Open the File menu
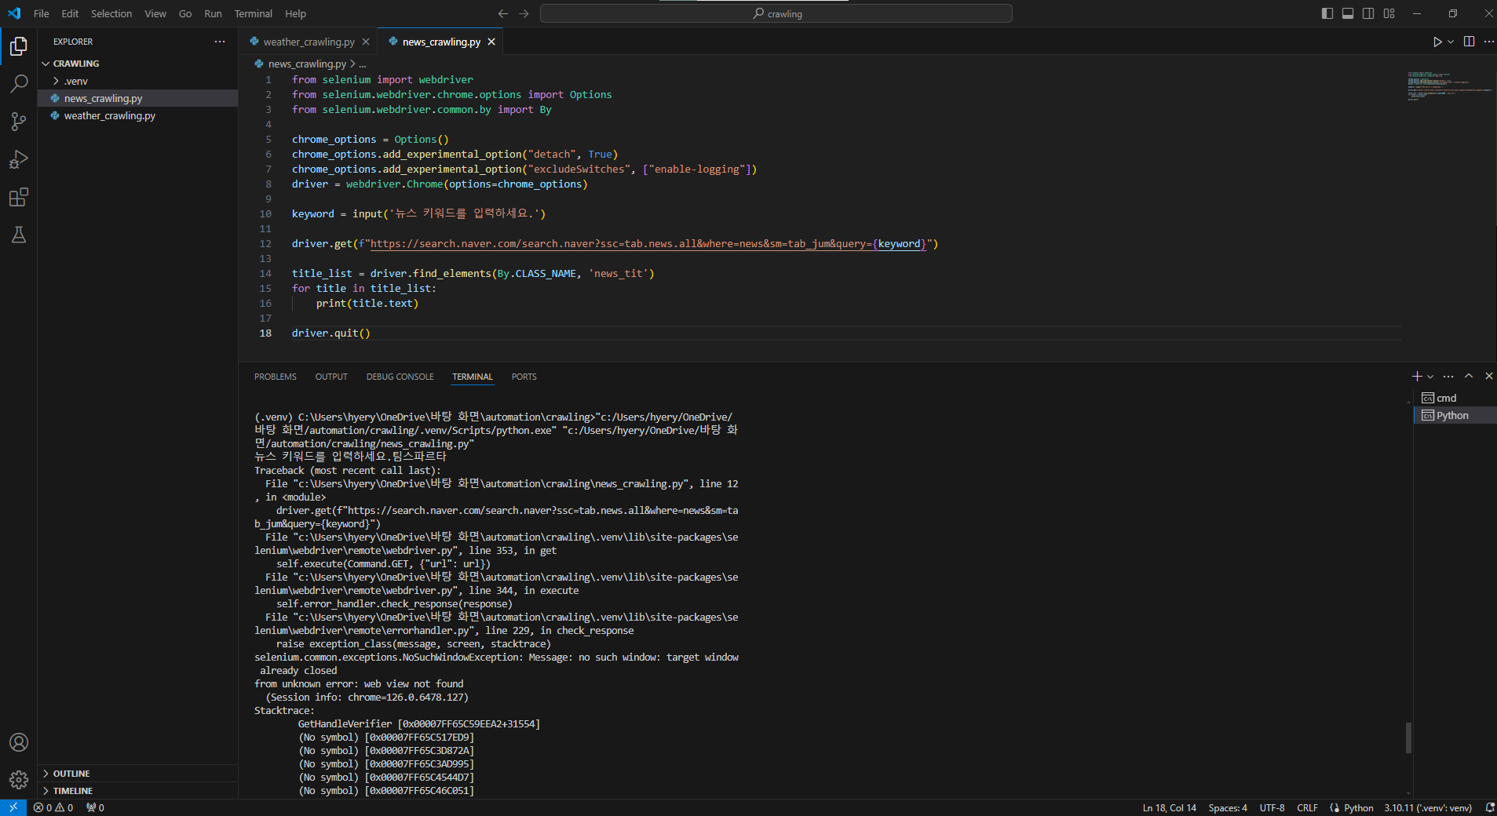 42,13
